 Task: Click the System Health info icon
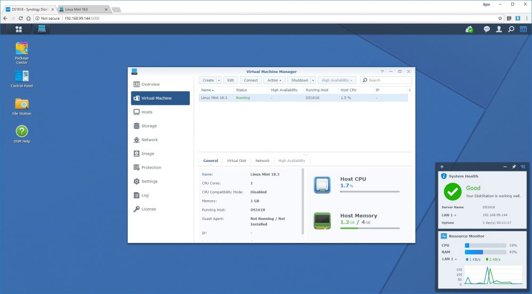444,176
